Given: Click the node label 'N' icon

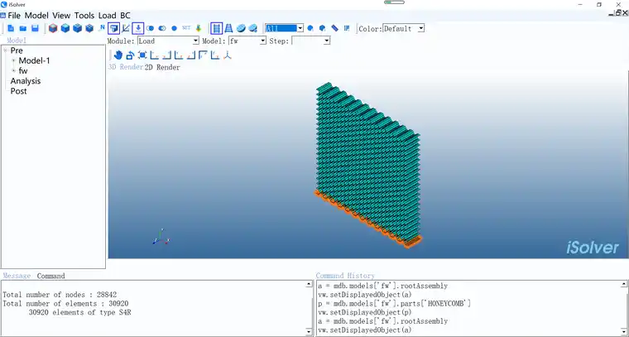Looking at the screenshot, I should click(102, 27).
